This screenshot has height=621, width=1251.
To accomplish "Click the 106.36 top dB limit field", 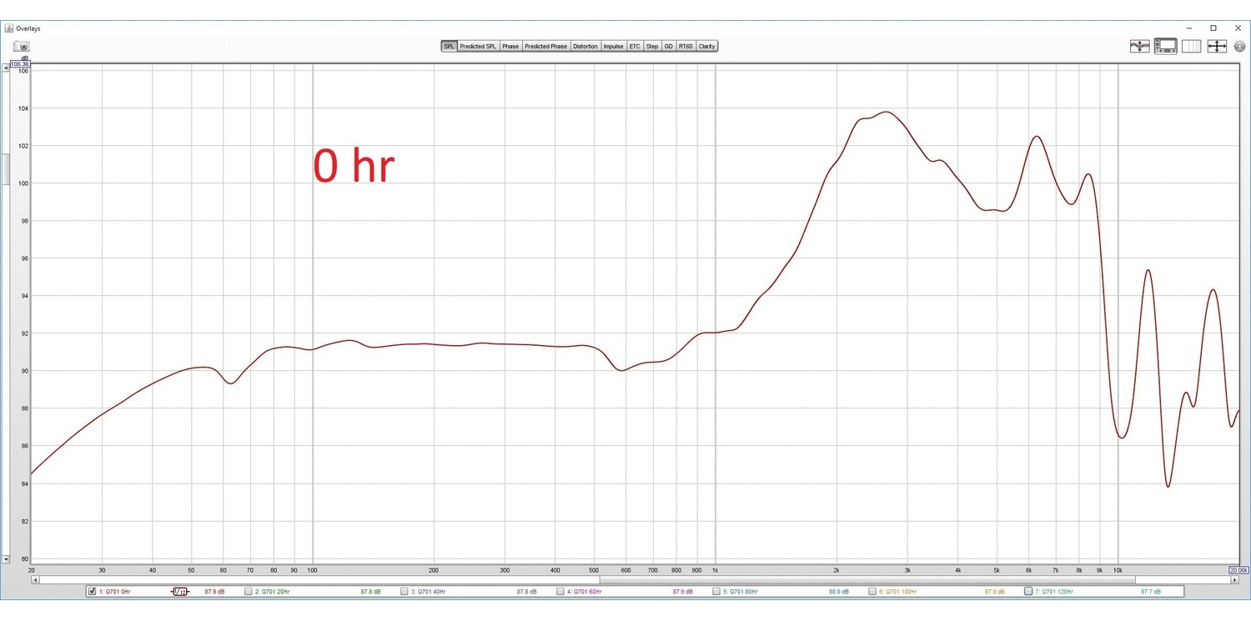I will (x=20, y=63).
